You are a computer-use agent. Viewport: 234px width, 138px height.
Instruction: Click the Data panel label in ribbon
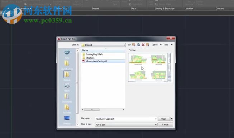pyautogui.click(x=133, y=9)
